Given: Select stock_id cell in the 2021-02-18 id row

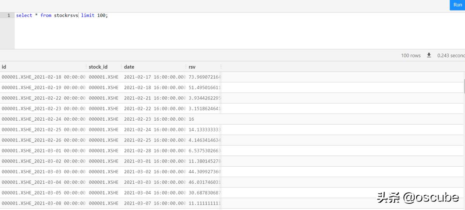Looking at the screenshot, I should [x=103, y=77].
